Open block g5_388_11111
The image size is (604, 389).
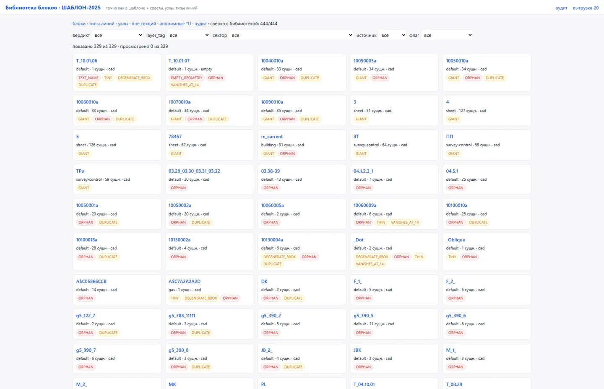[182, 316]
